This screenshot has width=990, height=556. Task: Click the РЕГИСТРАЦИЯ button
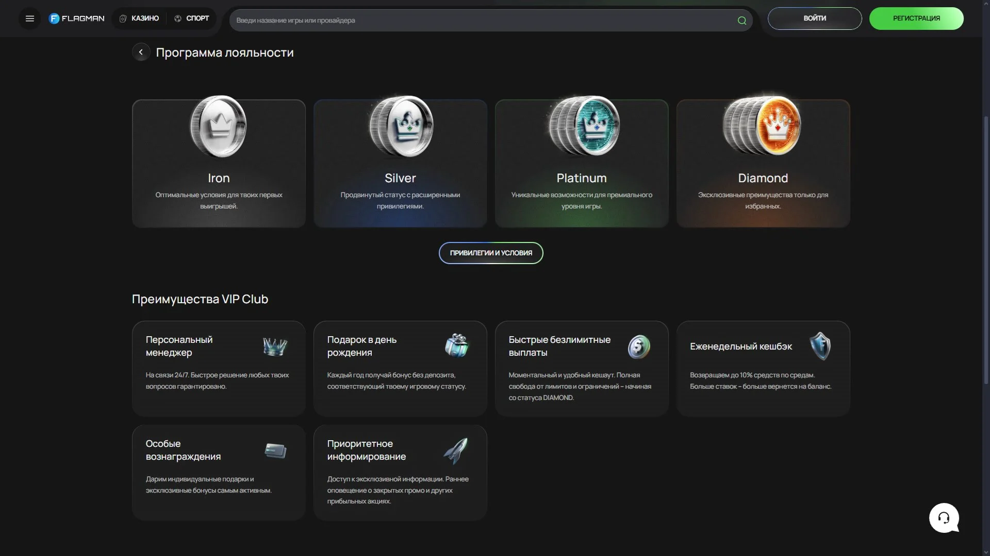tap(916, 18)
